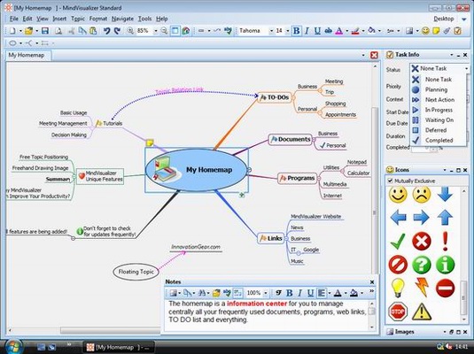Viewport: 474px width, 354px height.
Task: Expand the 85% zoom level dropdown
Action: [156, 31]
